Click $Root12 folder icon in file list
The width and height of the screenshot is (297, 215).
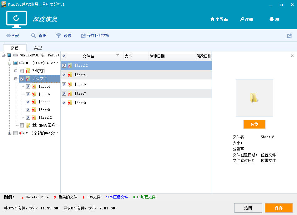point(70,65)
